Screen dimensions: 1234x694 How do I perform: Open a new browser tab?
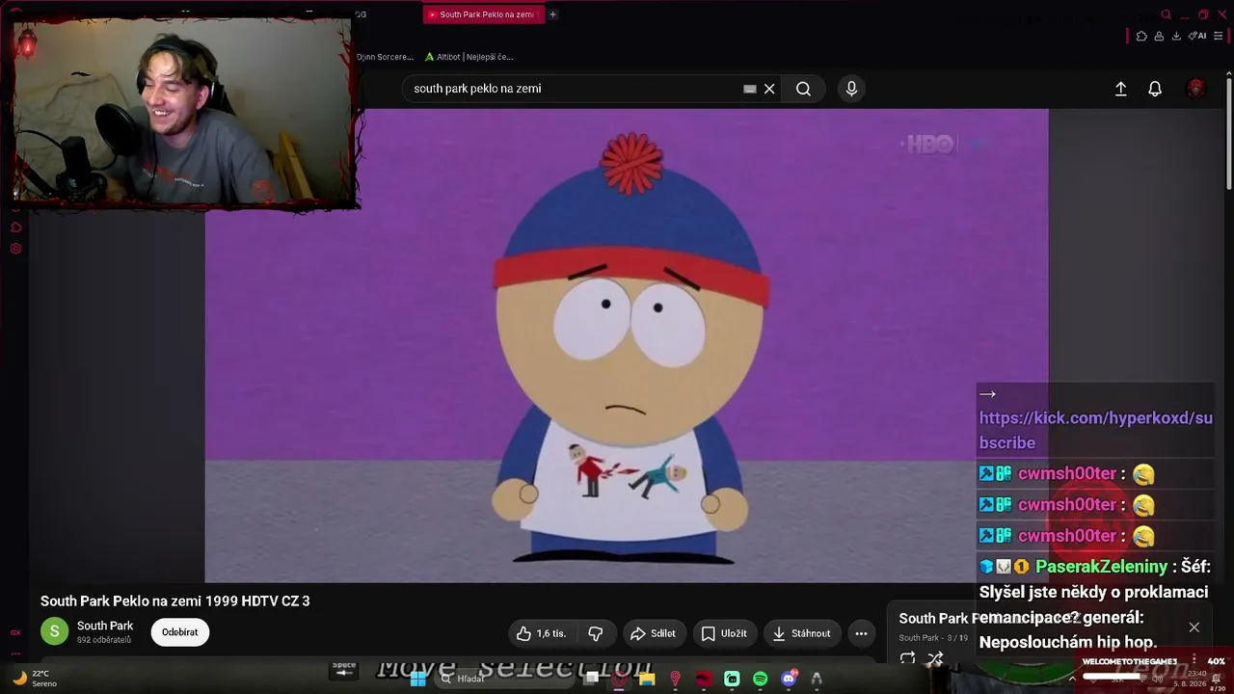click(x=552, y=14)
